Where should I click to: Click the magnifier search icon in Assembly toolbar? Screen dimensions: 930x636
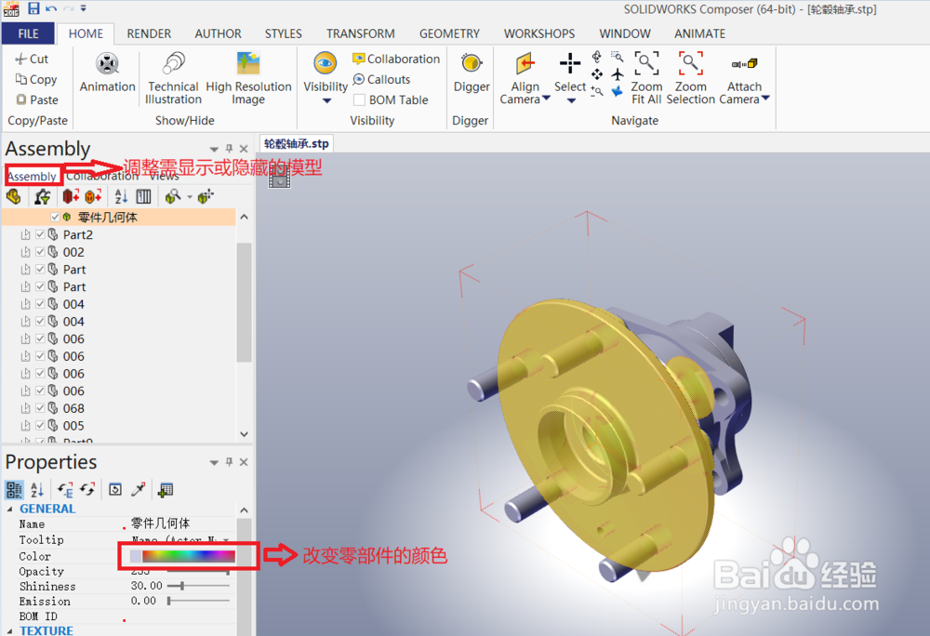(x=173, y=196)
